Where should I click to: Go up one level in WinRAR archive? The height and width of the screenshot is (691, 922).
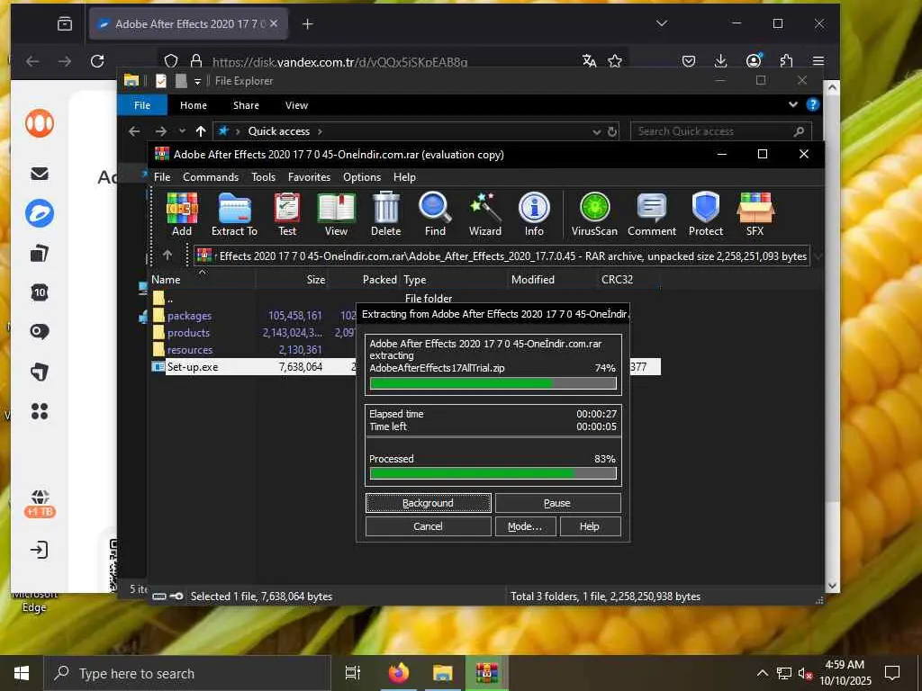pyautogui.click(x=167, y=255)
